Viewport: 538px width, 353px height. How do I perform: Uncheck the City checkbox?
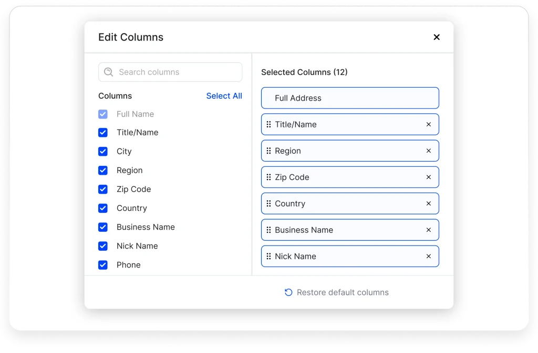103,152
